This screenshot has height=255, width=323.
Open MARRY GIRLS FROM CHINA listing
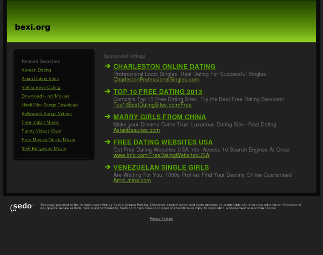(160, 117)
